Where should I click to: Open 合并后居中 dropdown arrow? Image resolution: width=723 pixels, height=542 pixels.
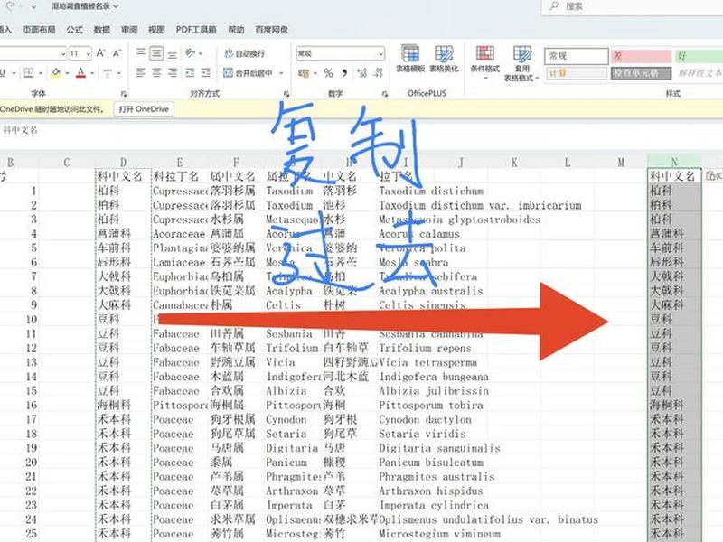(x=281, y=73)
